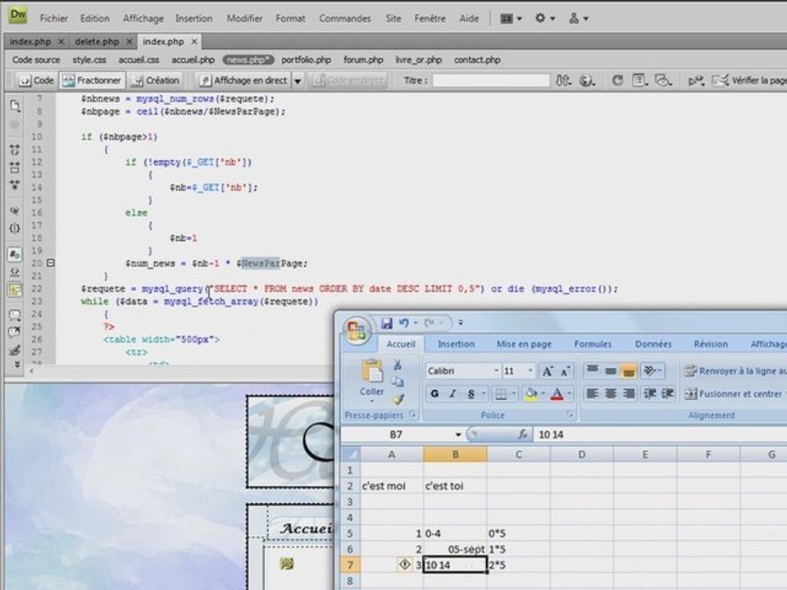Switch to Code view in Dreamweaver
The image size is (787, 590).
point(36,80)
